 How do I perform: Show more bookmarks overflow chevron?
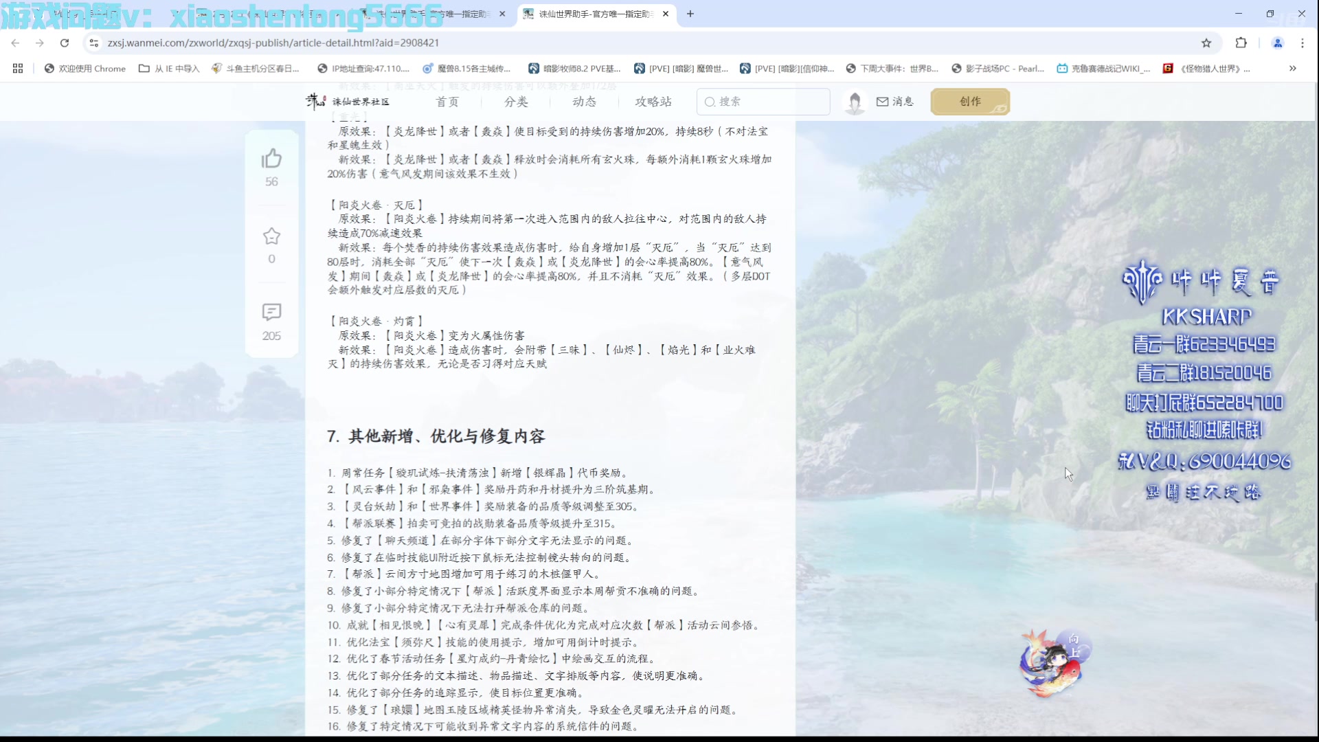coord(1292,68)
